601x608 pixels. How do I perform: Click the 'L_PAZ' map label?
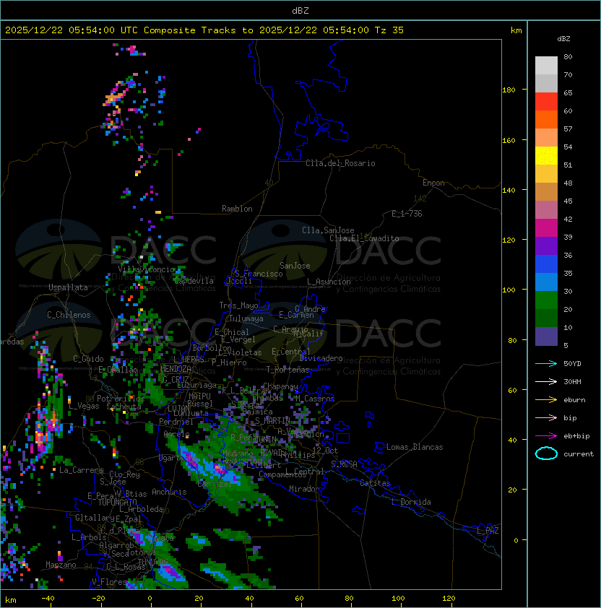[488, 531]
